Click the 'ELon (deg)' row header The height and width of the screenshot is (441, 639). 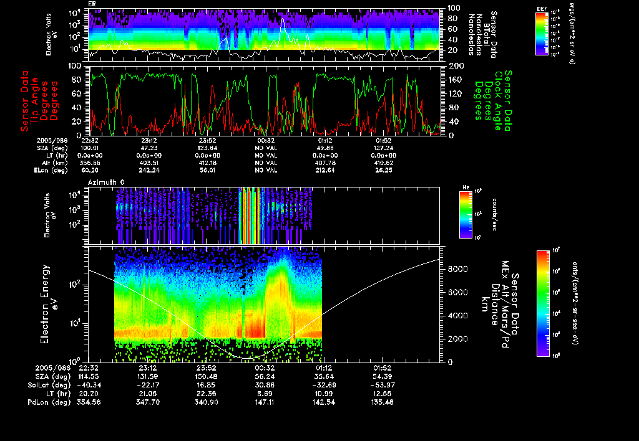51,171
